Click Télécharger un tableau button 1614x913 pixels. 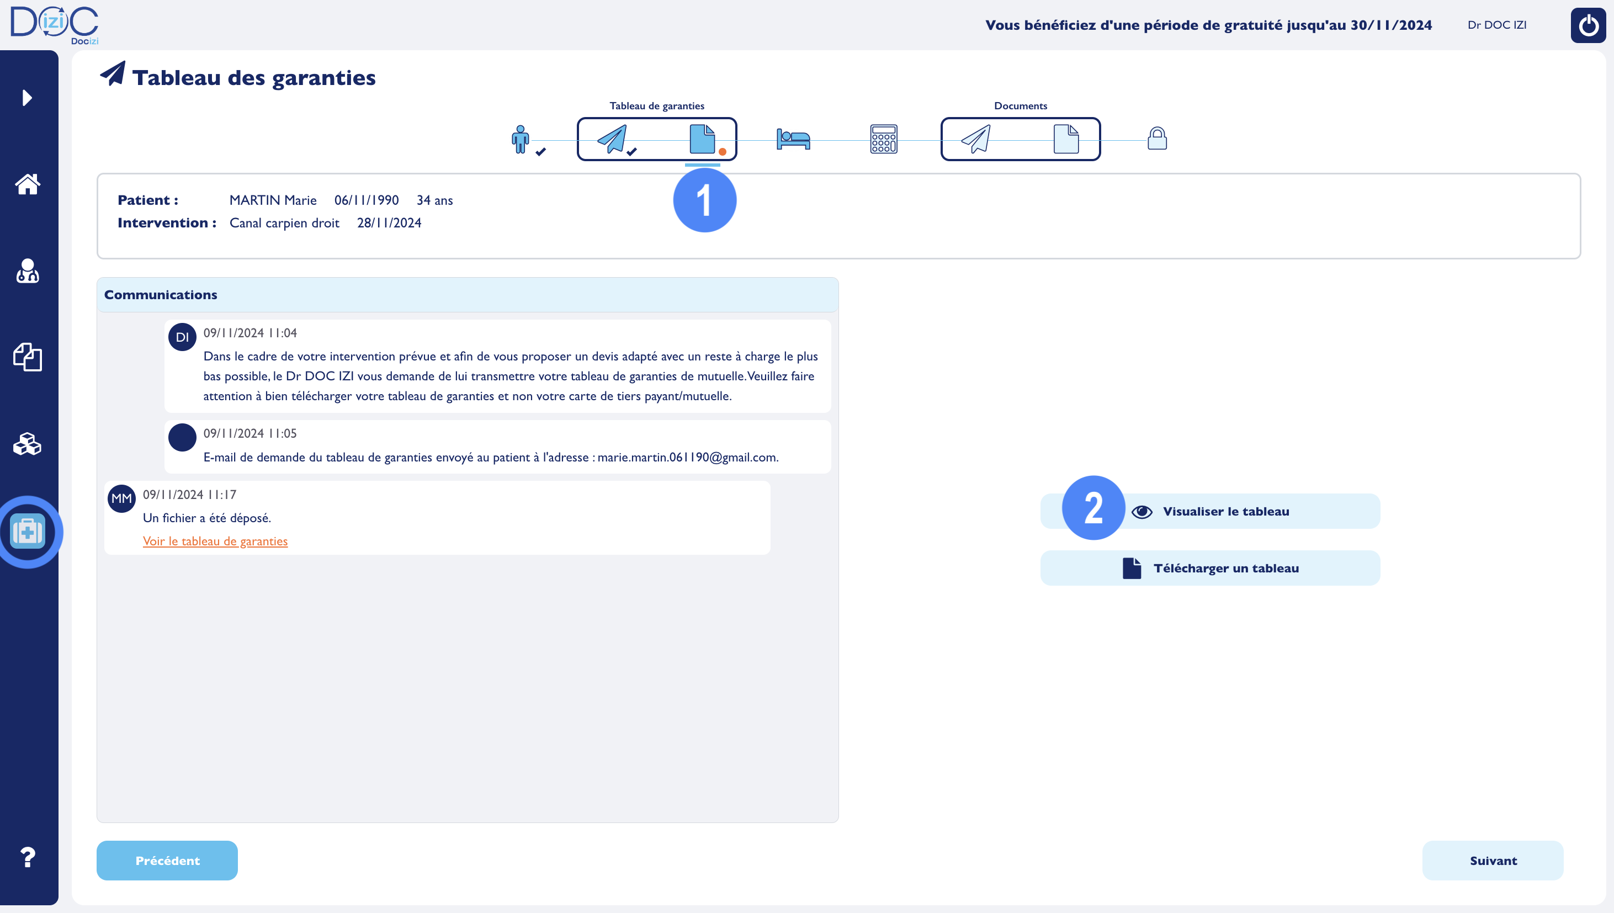pos(1210,568)
